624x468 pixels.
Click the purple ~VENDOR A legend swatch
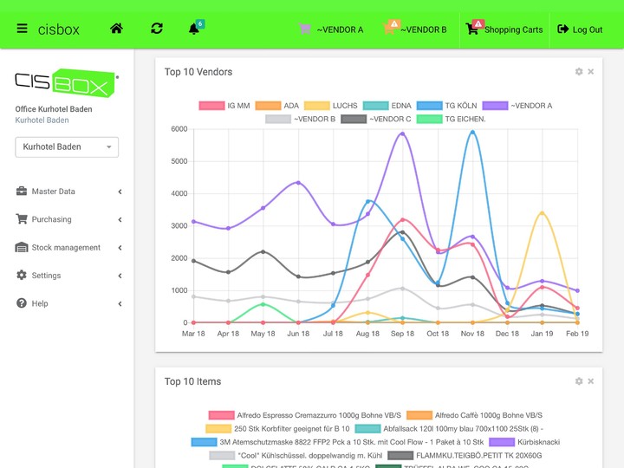pyautogui.click(x=496, y=106)
